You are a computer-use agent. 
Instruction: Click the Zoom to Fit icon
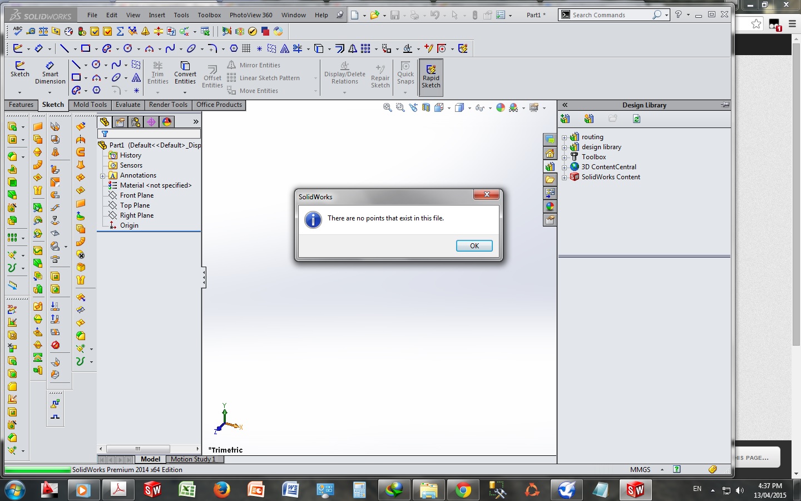pyautogui.click(x=387, y=107)
